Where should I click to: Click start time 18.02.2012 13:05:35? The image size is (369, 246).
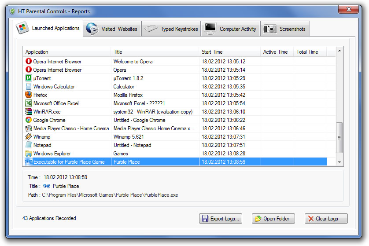click(x=224, y=87)
